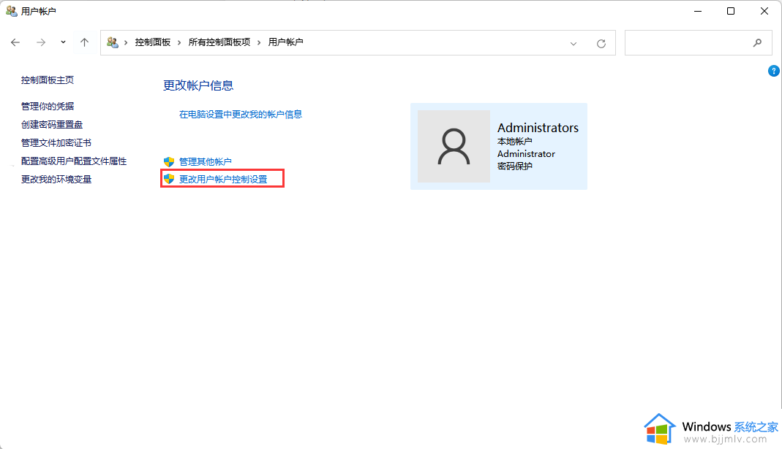
Task: Click the window title bar user icon
Action: coord(11,11)
